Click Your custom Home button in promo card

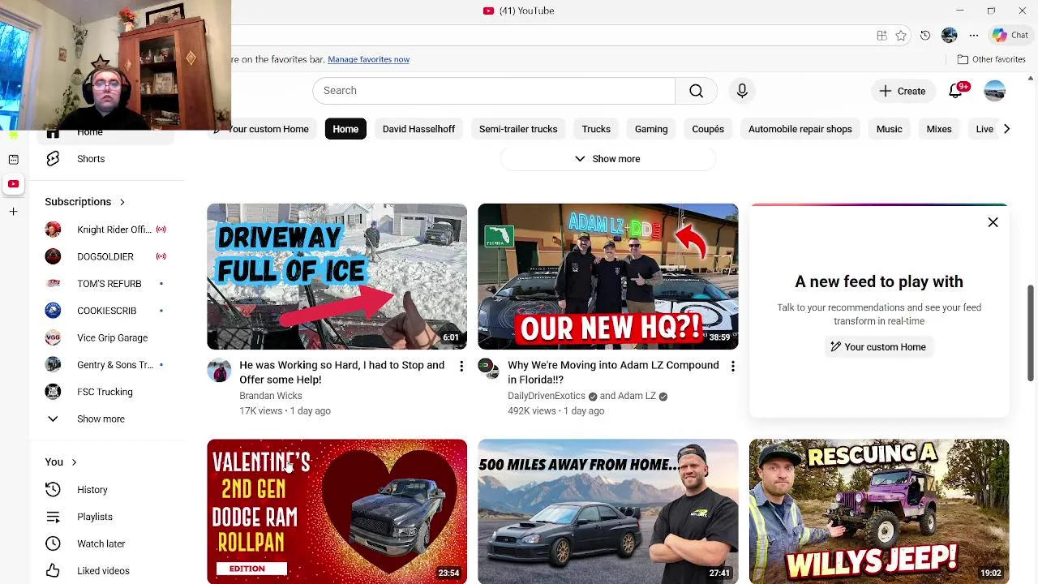point(878,347)
